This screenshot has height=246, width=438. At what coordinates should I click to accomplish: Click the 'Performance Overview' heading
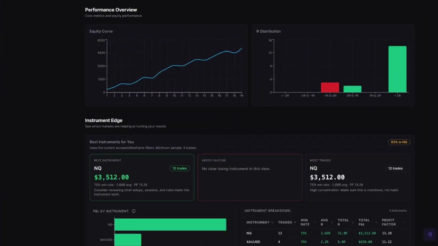111,10
